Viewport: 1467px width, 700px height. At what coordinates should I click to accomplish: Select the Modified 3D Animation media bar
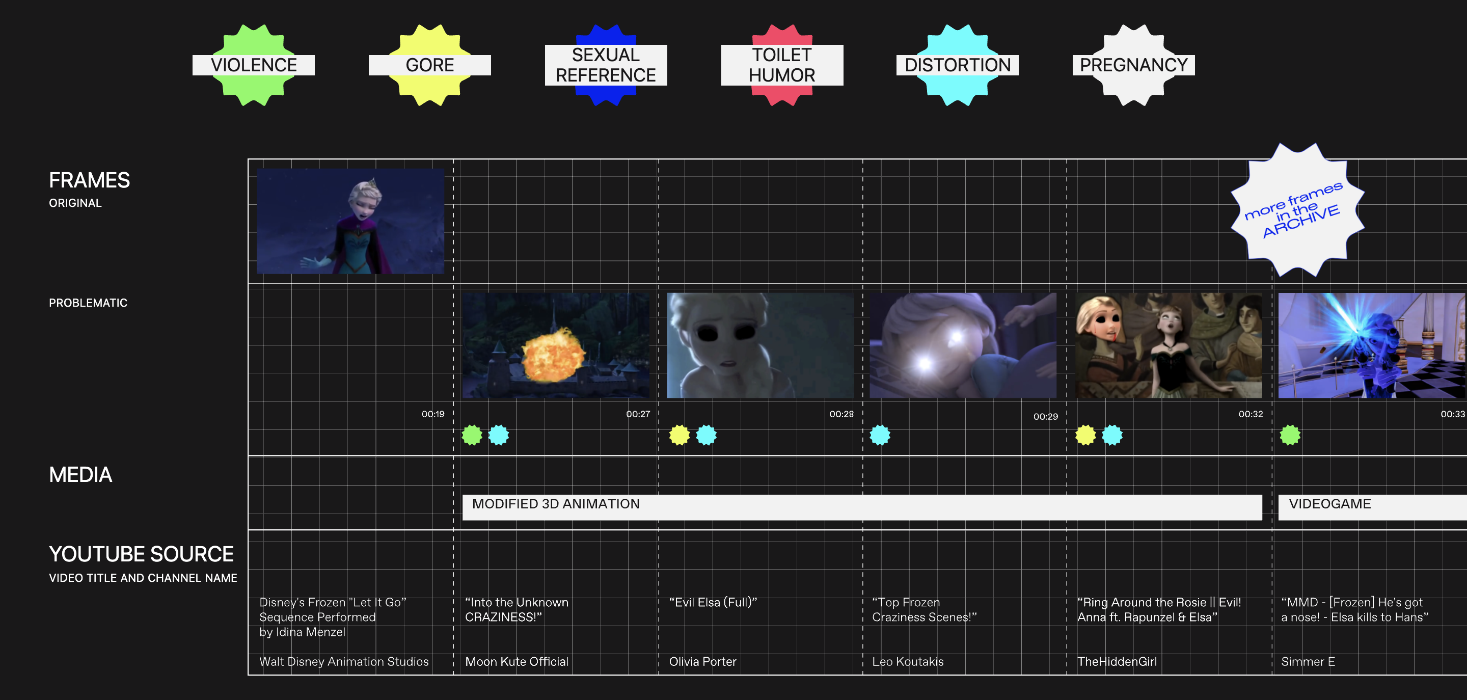[x=862, y=506]
